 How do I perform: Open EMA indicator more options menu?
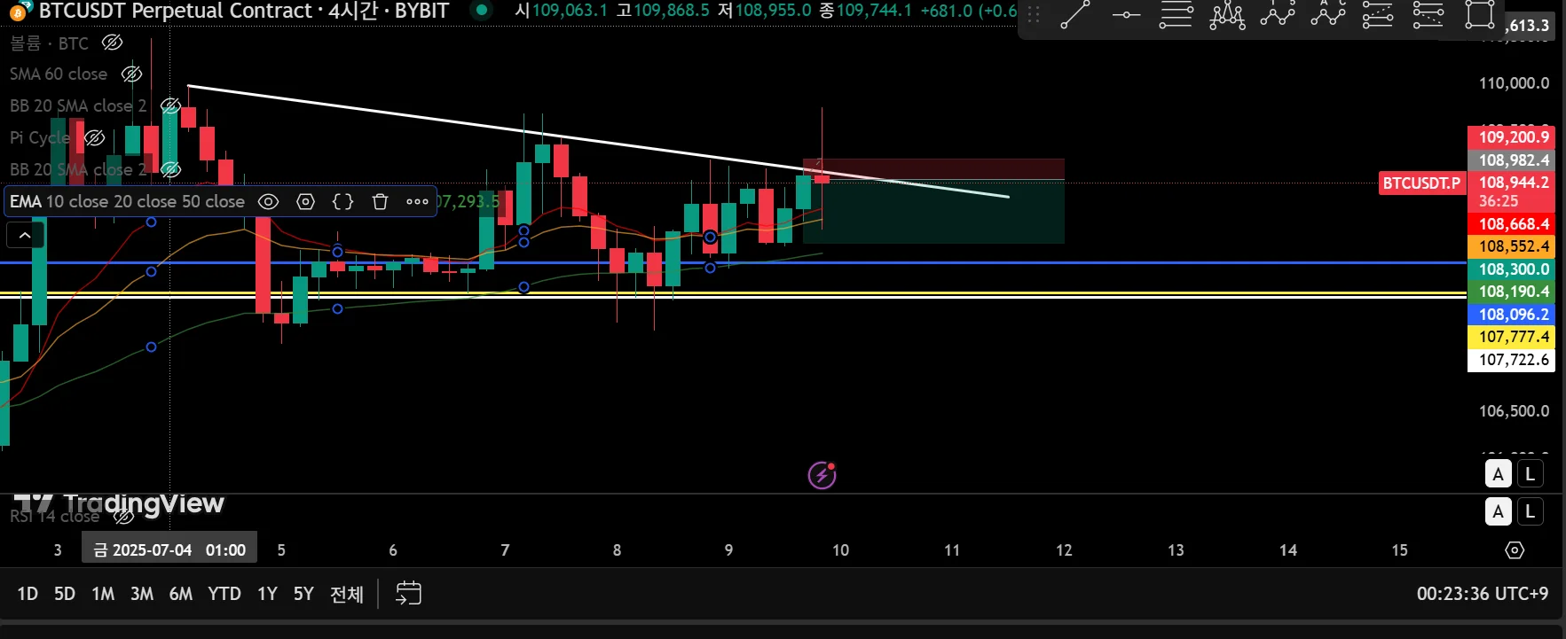pos(417,202)
